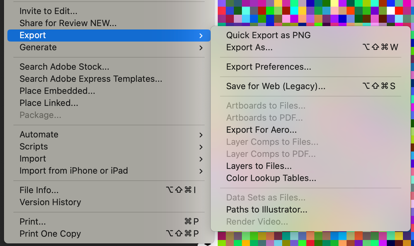Screen dimensions: 414x246
Task: Click Print One Copy
Action: coord(50,234)
